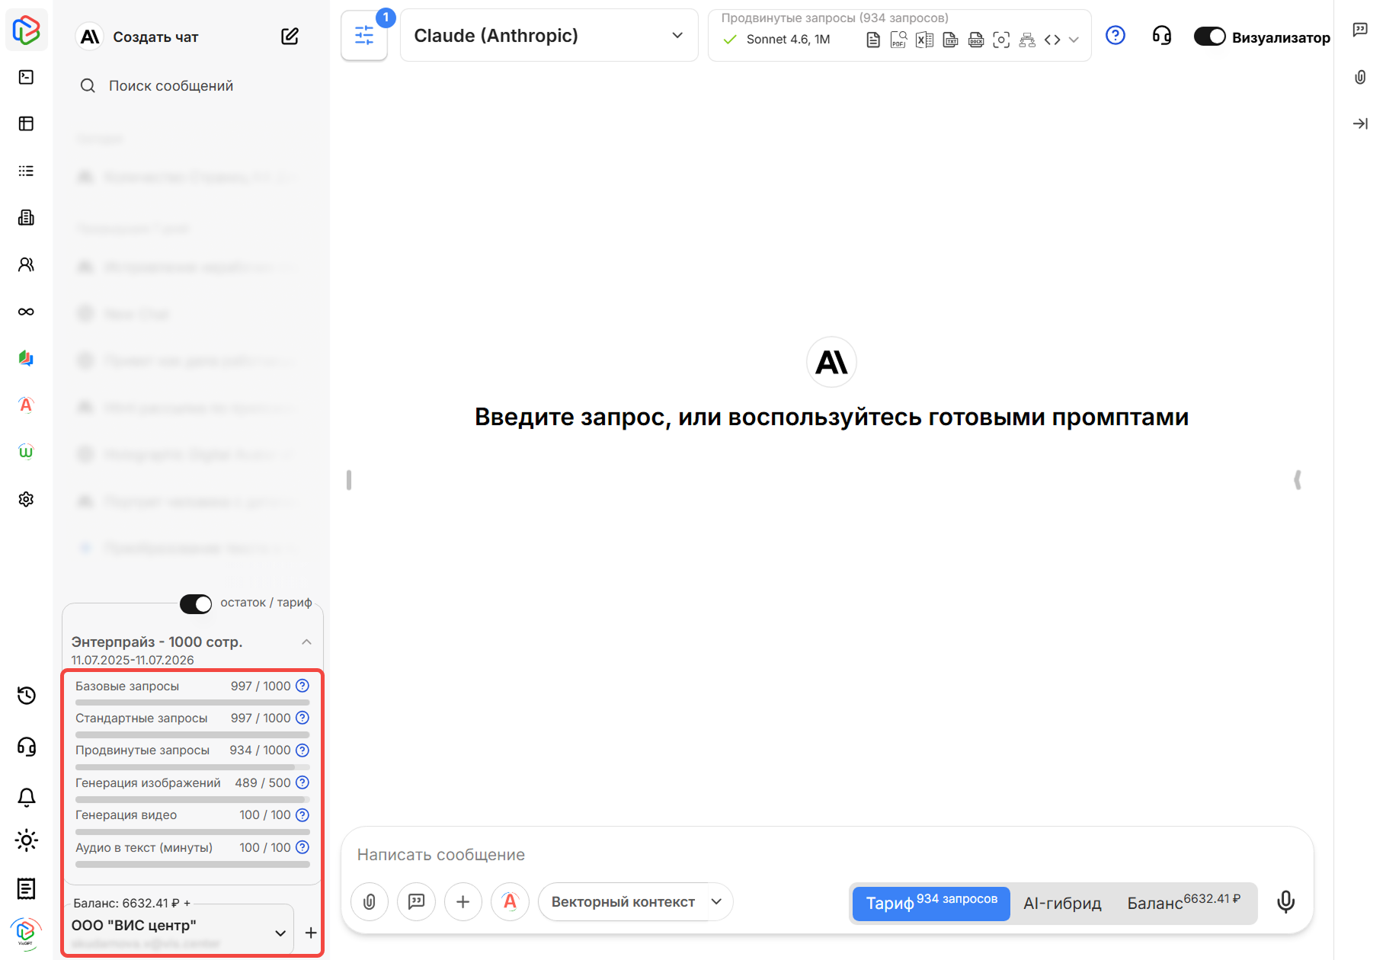Toggle the Визуализатор switch
This screenshot has width=1386, height=960.
[x=1209, y=37]
